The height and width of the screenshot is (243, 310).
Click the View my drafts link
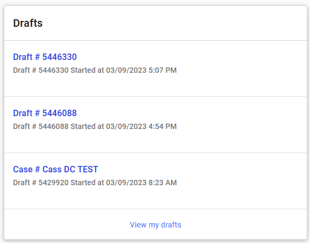click(x=156, y=225)
